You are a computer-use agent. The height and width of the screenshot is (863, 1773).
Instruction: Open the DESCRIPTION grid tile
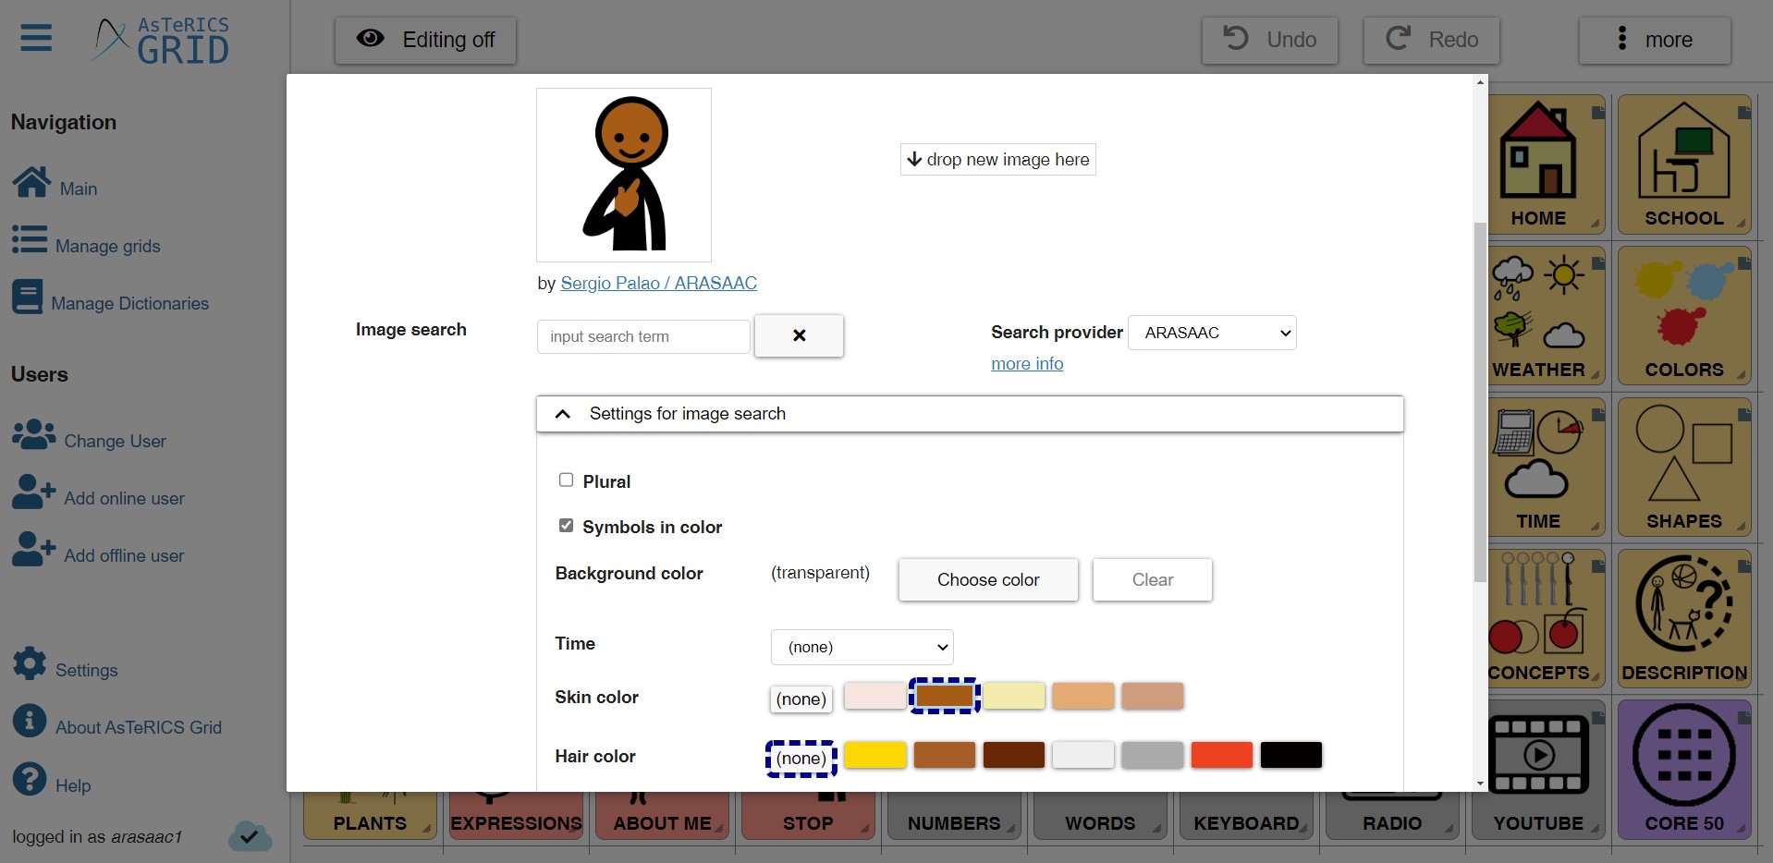pyautogui.click(x=1683, y=617)
